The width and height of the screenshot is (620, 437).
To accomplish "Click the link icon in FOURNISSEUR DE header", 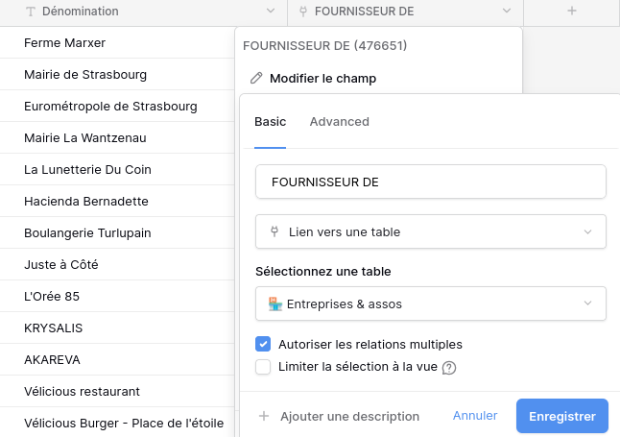I will click(303, 12).
